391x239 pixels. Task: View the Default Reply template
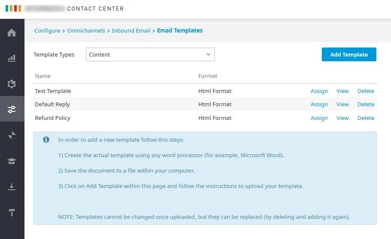[342, 105]
